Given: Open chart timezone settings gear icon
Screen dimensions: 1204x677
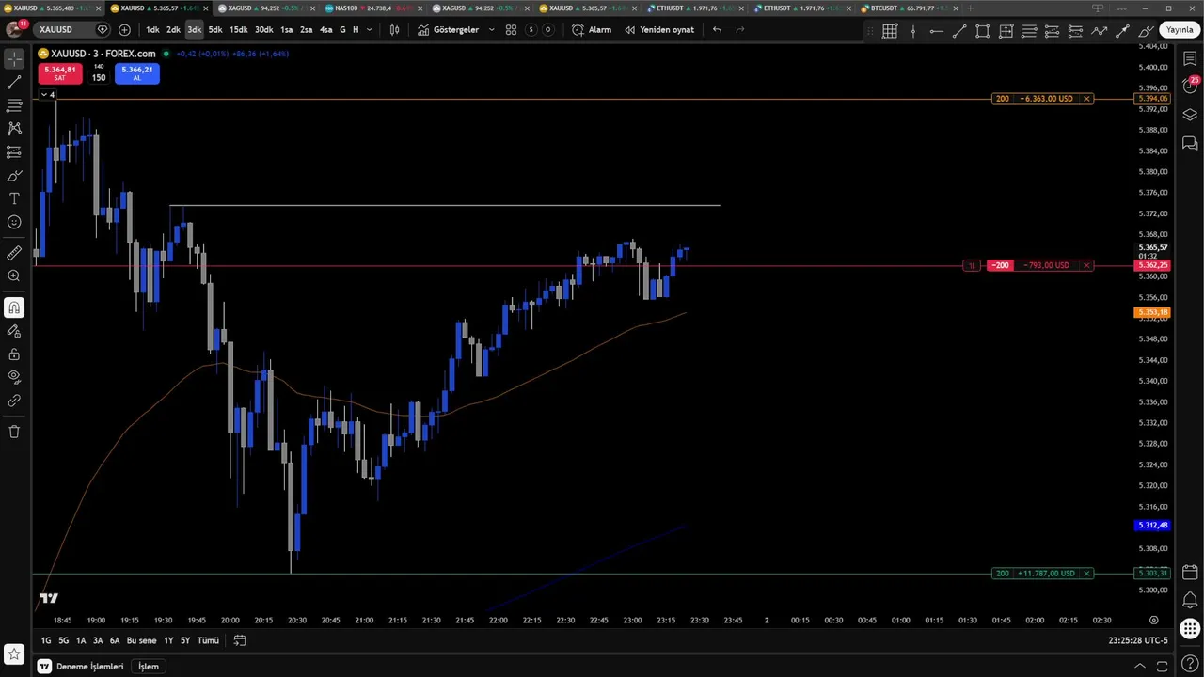Looking at the screenshot, I should pos(1153,620).
